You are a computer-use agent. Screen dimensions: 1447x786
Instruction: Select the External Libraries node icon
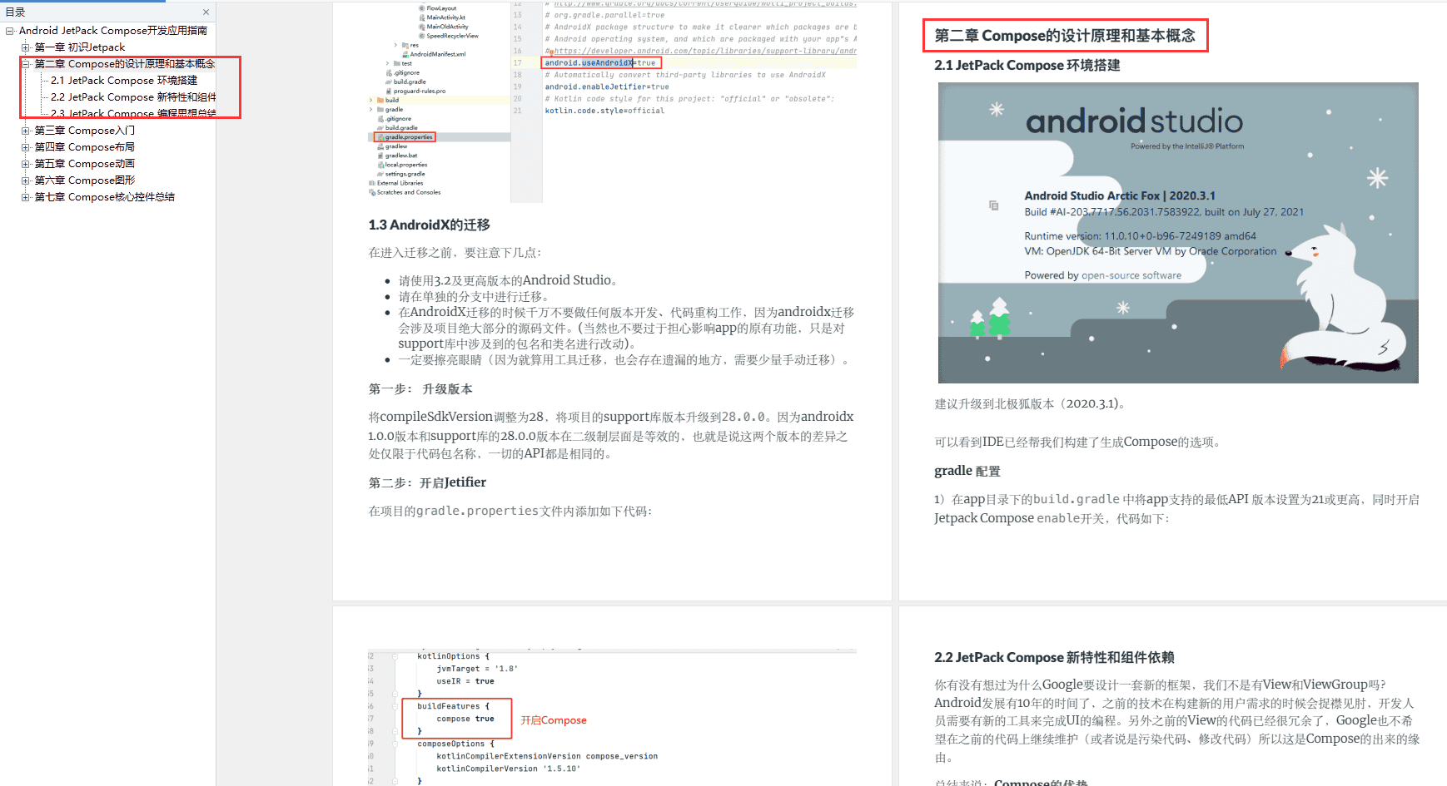[373, 183]
